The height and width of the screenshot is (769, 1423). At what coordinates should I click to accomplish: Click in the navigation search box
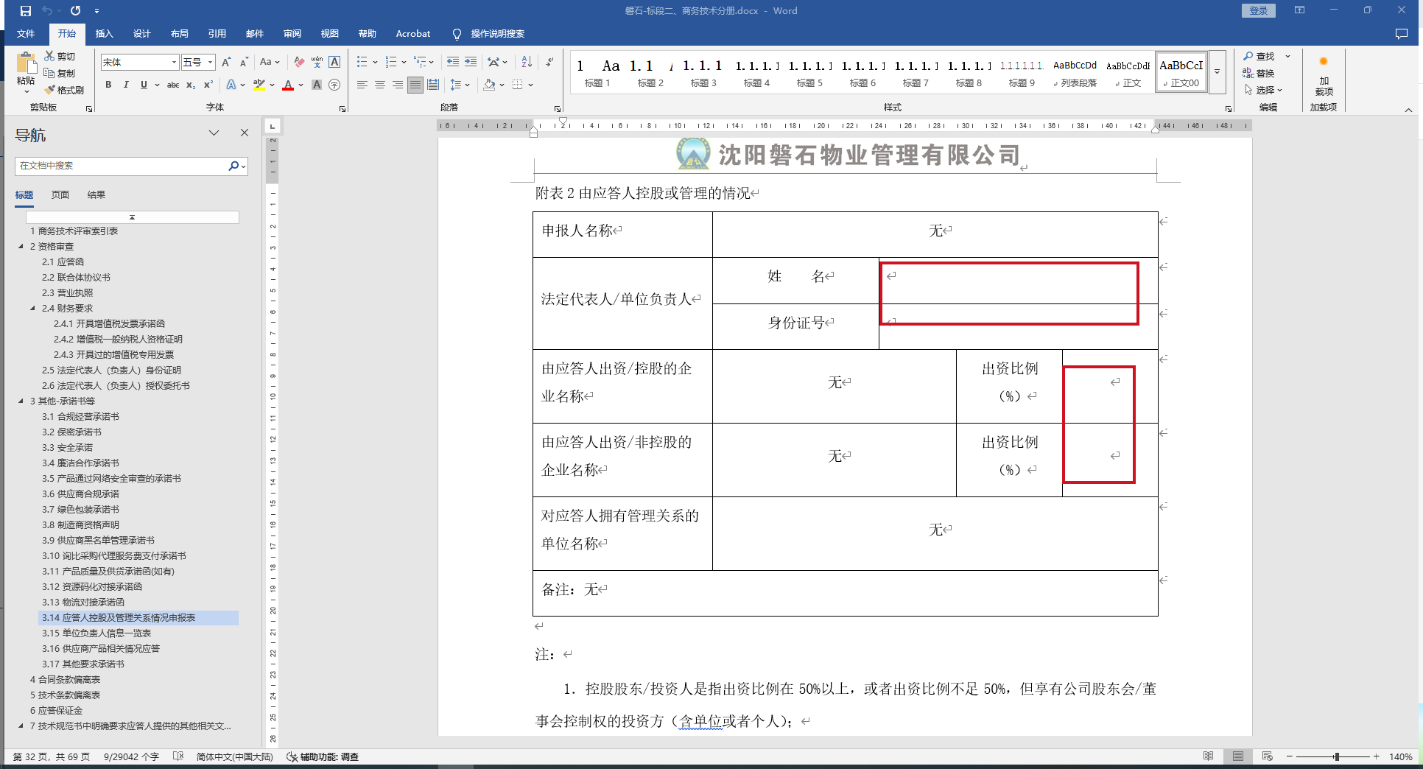click(x=122, y=166)
